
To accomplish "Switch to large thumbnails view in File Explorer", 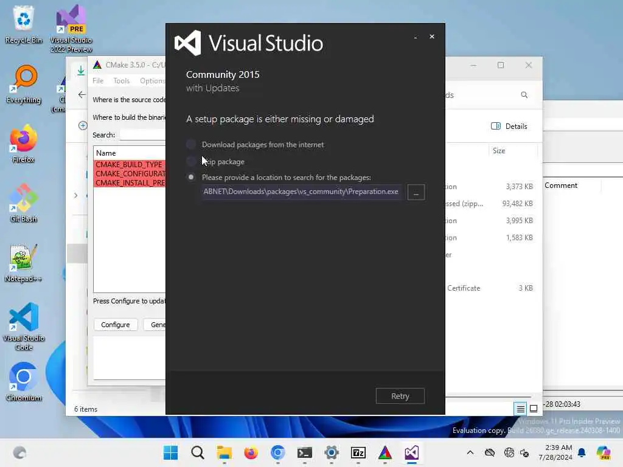I will (534, 409).
